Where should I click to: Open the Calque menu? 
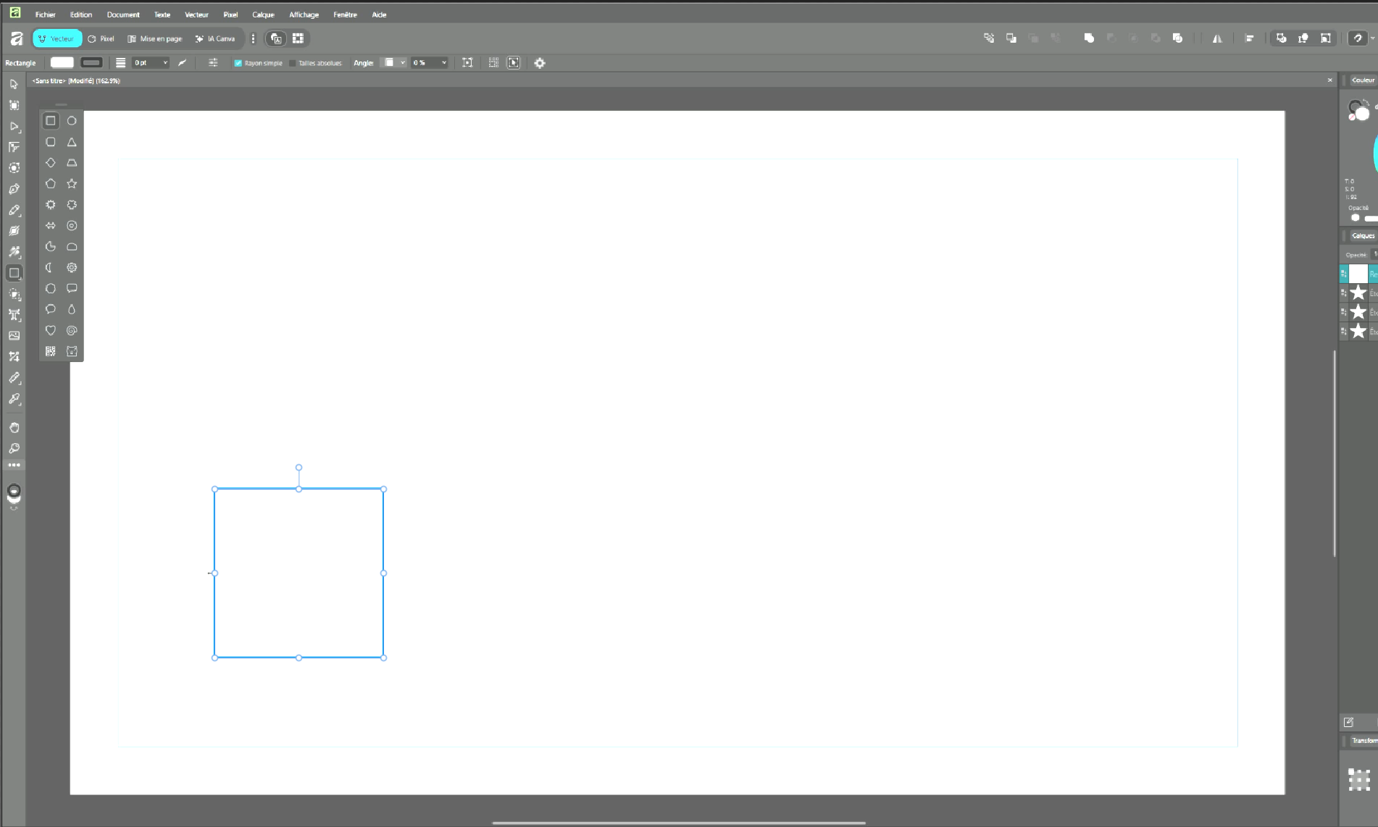click(x=263, y=14)
